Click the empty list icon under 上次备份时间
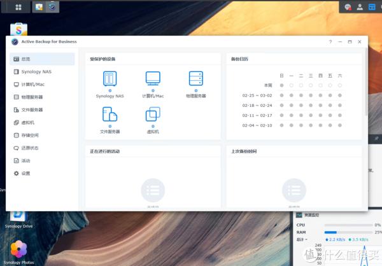The width and height of the screenshot is (382, 266). 294,190
